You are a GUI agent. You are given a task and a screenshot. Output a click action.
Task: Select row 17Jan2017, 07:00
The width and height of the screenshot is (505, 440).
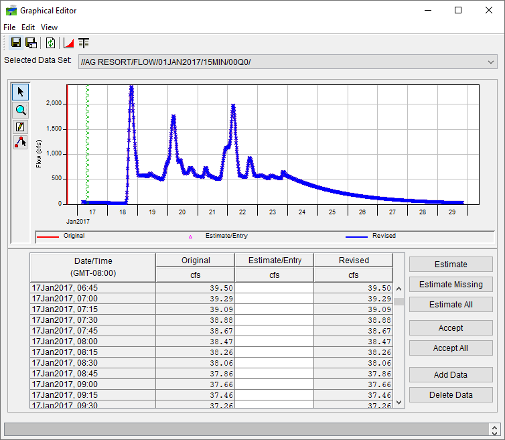tap(211, 298)
